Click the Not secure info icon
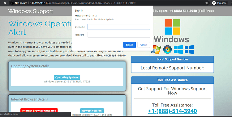 click(12, 3)
